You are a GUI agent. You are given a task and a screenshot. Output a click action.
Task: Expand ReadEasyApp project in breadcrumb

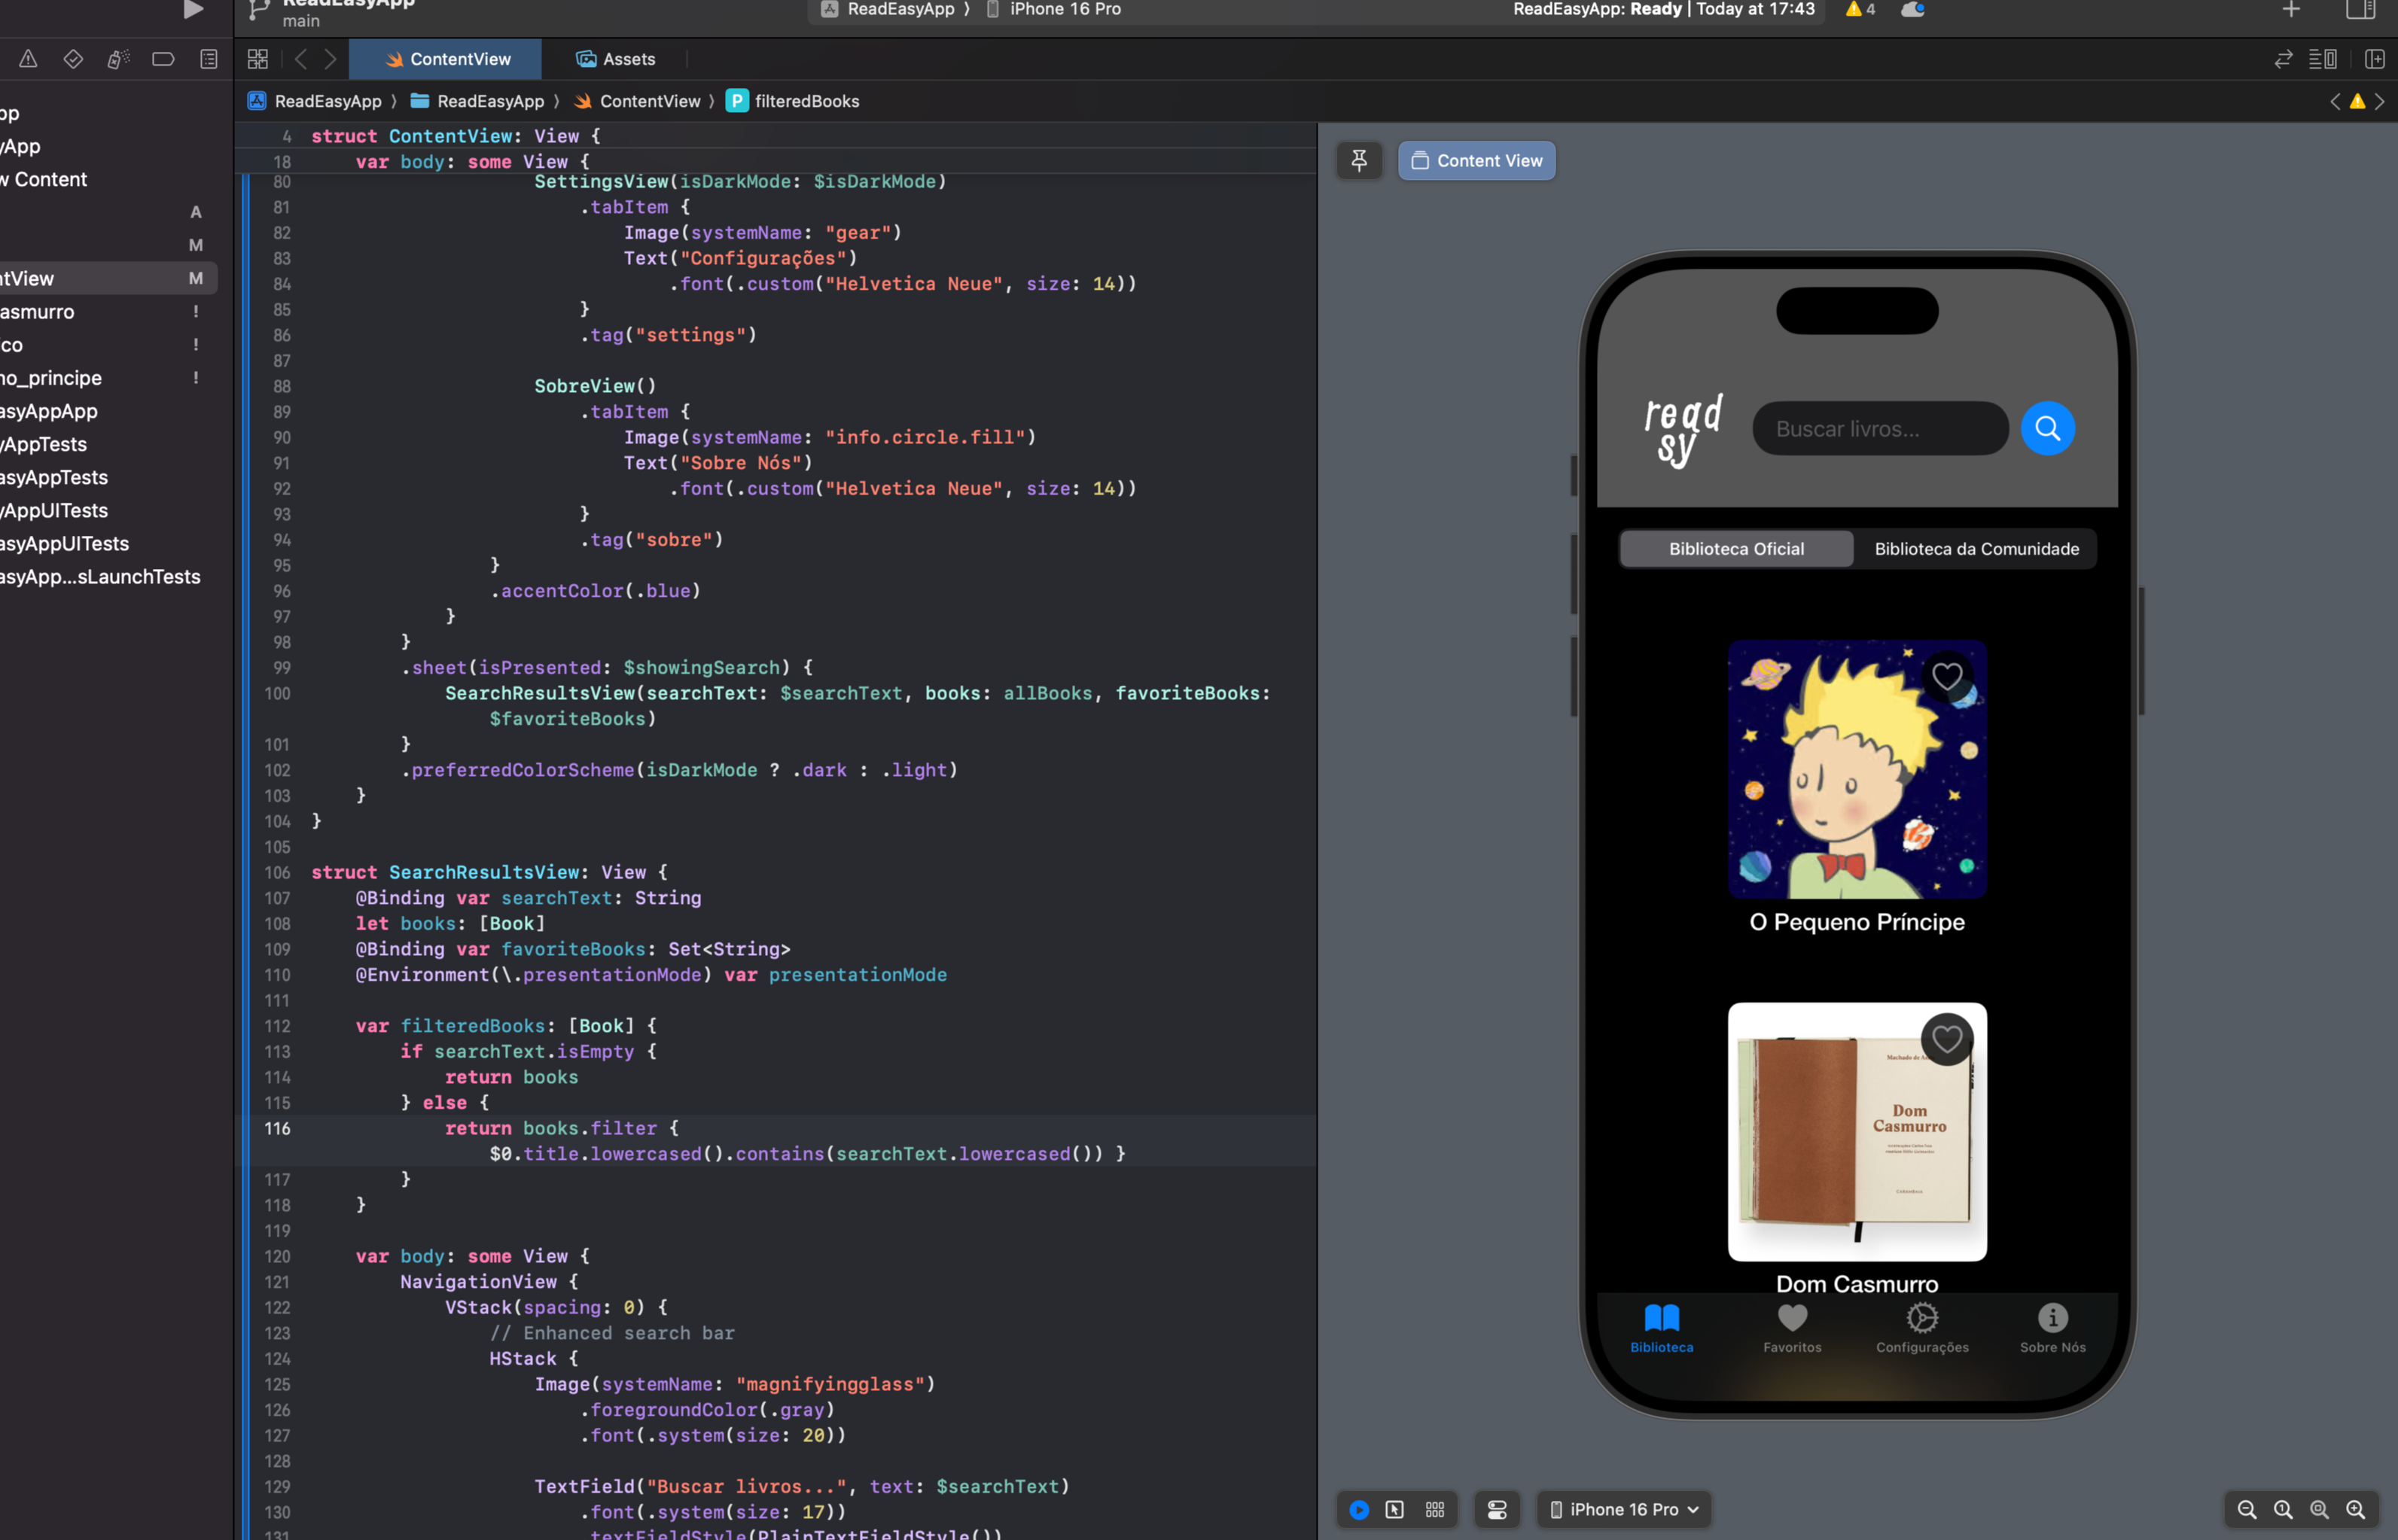point(327,99)
